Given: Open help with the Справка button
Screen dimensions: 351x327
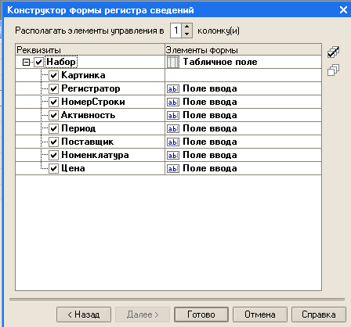Looking at the screenshot, I should click(319, 314).
